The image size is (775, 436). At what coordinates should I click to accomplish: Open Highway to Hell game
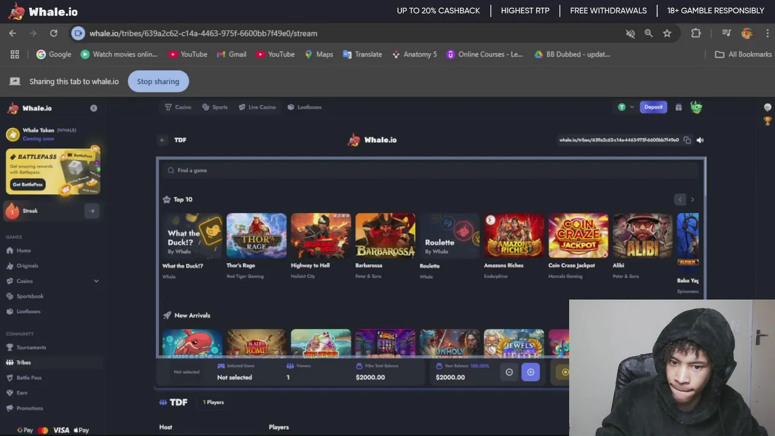pyautogui.click(x=321, y=236)
